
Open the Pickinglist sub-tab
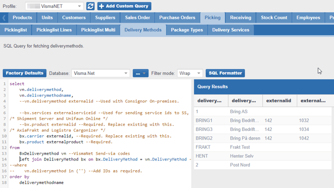point(16,30)
